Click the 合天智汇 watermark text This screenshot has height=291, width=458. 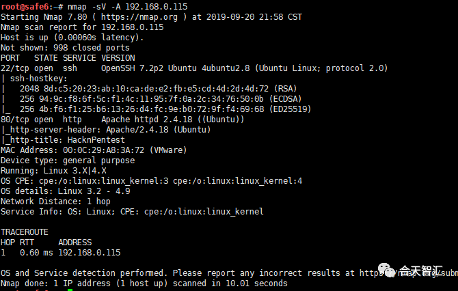pos(421,271)
